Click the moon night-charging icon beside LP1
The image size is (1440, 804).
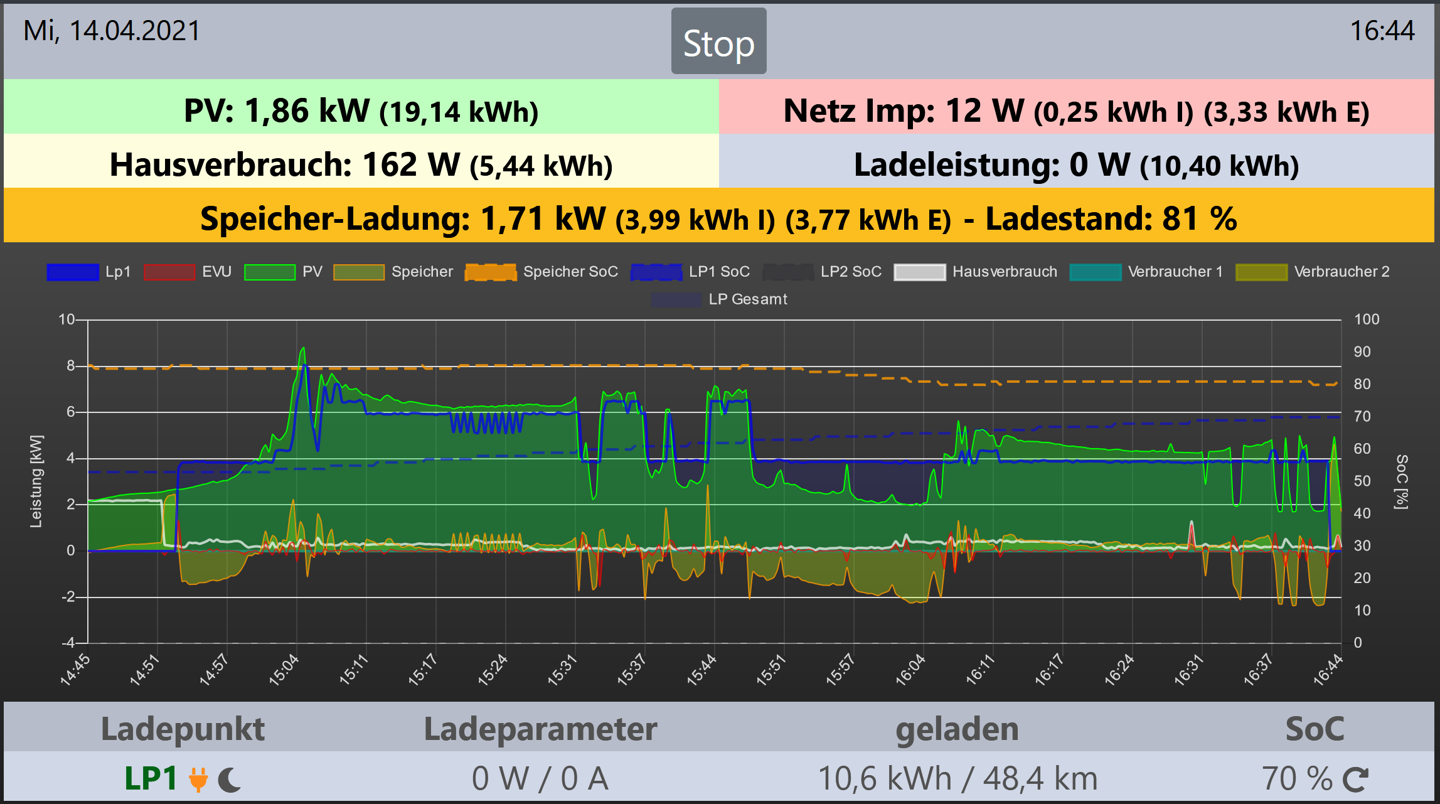pos(230,780)
